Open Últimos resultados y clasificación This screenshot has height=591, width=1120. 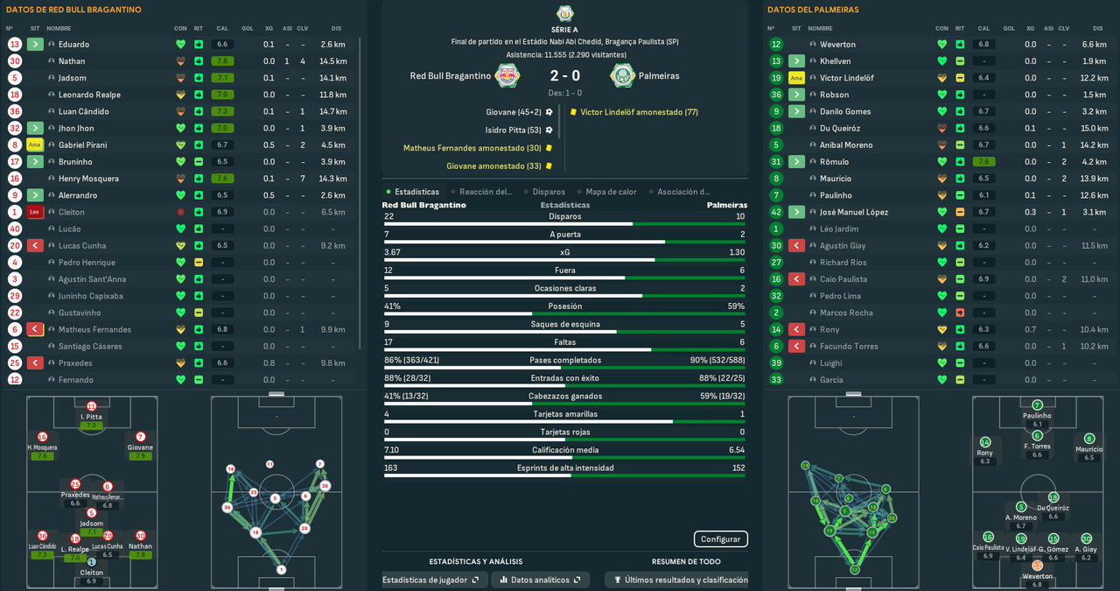click(x=676, y=580)
